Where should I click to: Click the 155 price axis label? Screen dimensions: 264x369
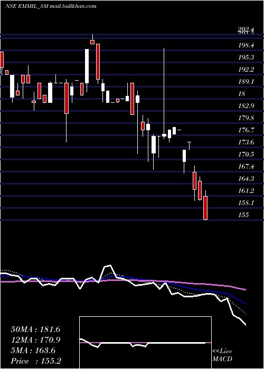pos(243,215)
